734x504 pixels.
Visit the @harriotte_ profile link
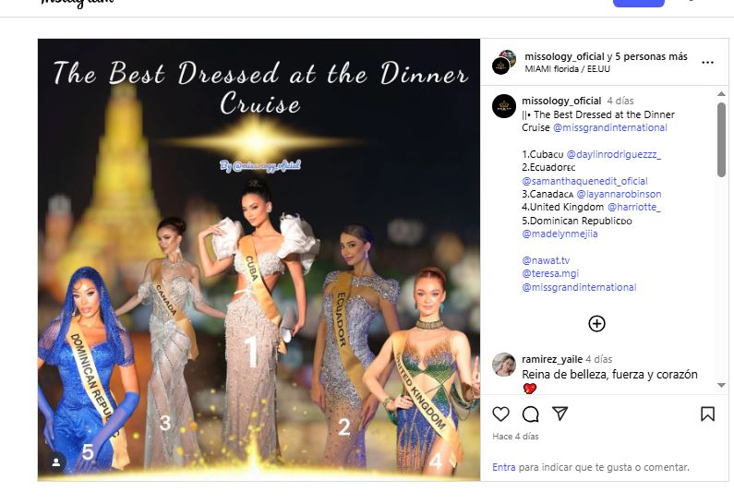click(633, 207)
